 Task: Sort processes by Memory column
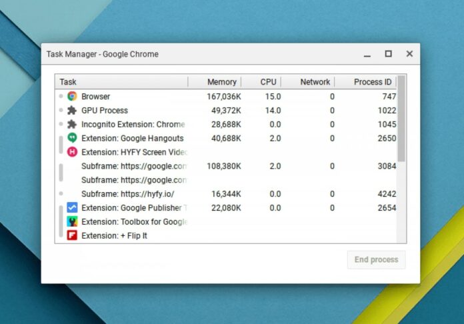[221, 82]
